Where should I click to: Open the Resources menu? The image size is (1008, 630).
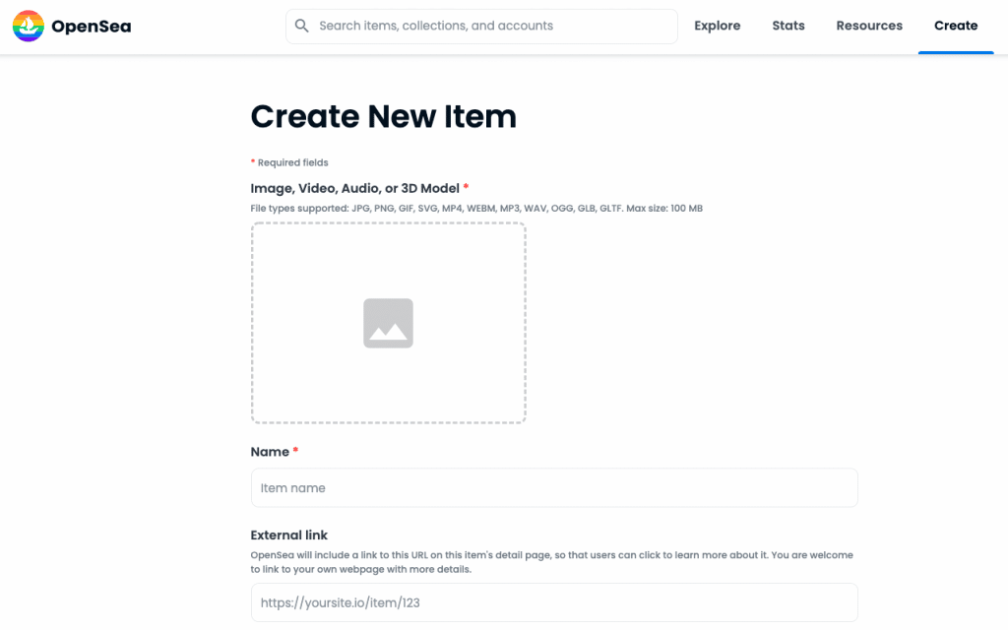869,26
